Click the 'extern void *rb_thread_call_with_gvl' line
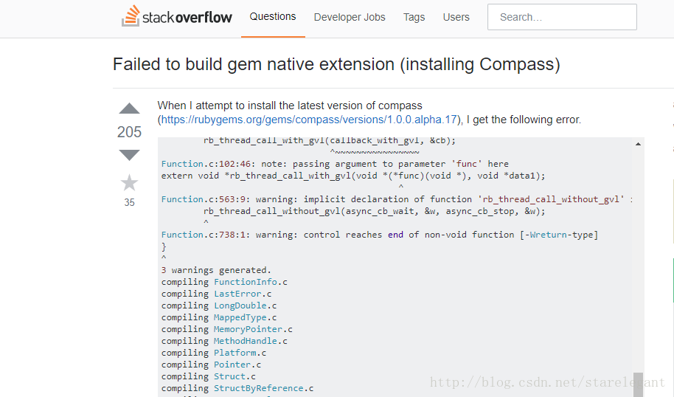 353,176
